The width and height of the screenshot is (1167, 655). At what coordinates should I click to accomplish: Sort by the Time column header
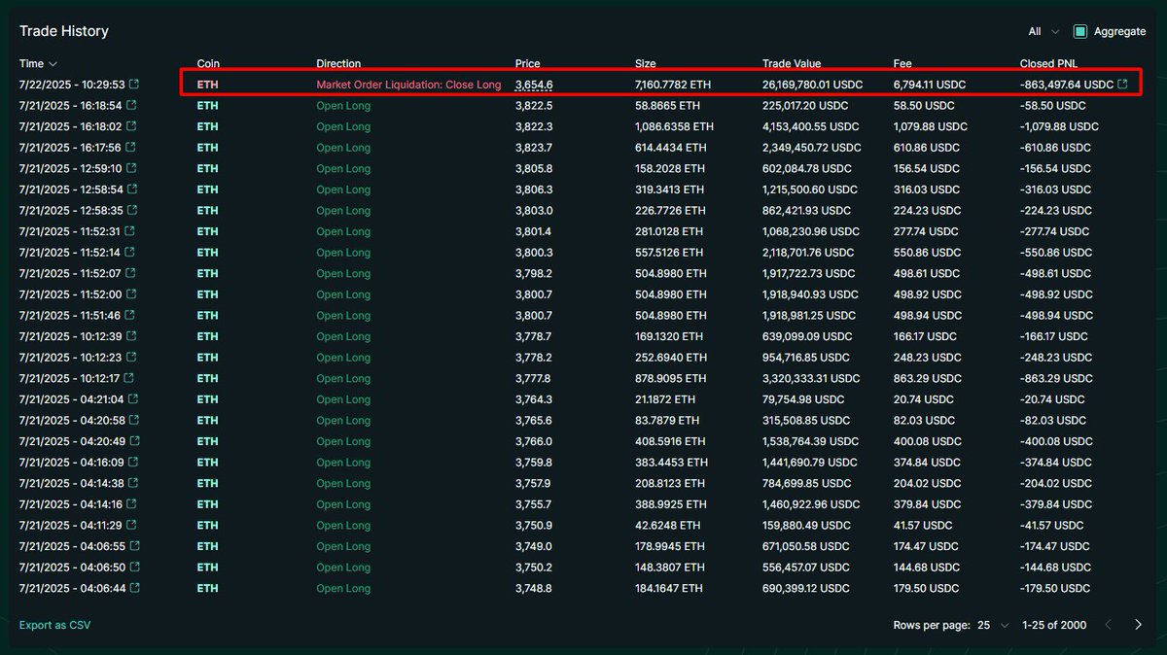click(x=38, y=63)
